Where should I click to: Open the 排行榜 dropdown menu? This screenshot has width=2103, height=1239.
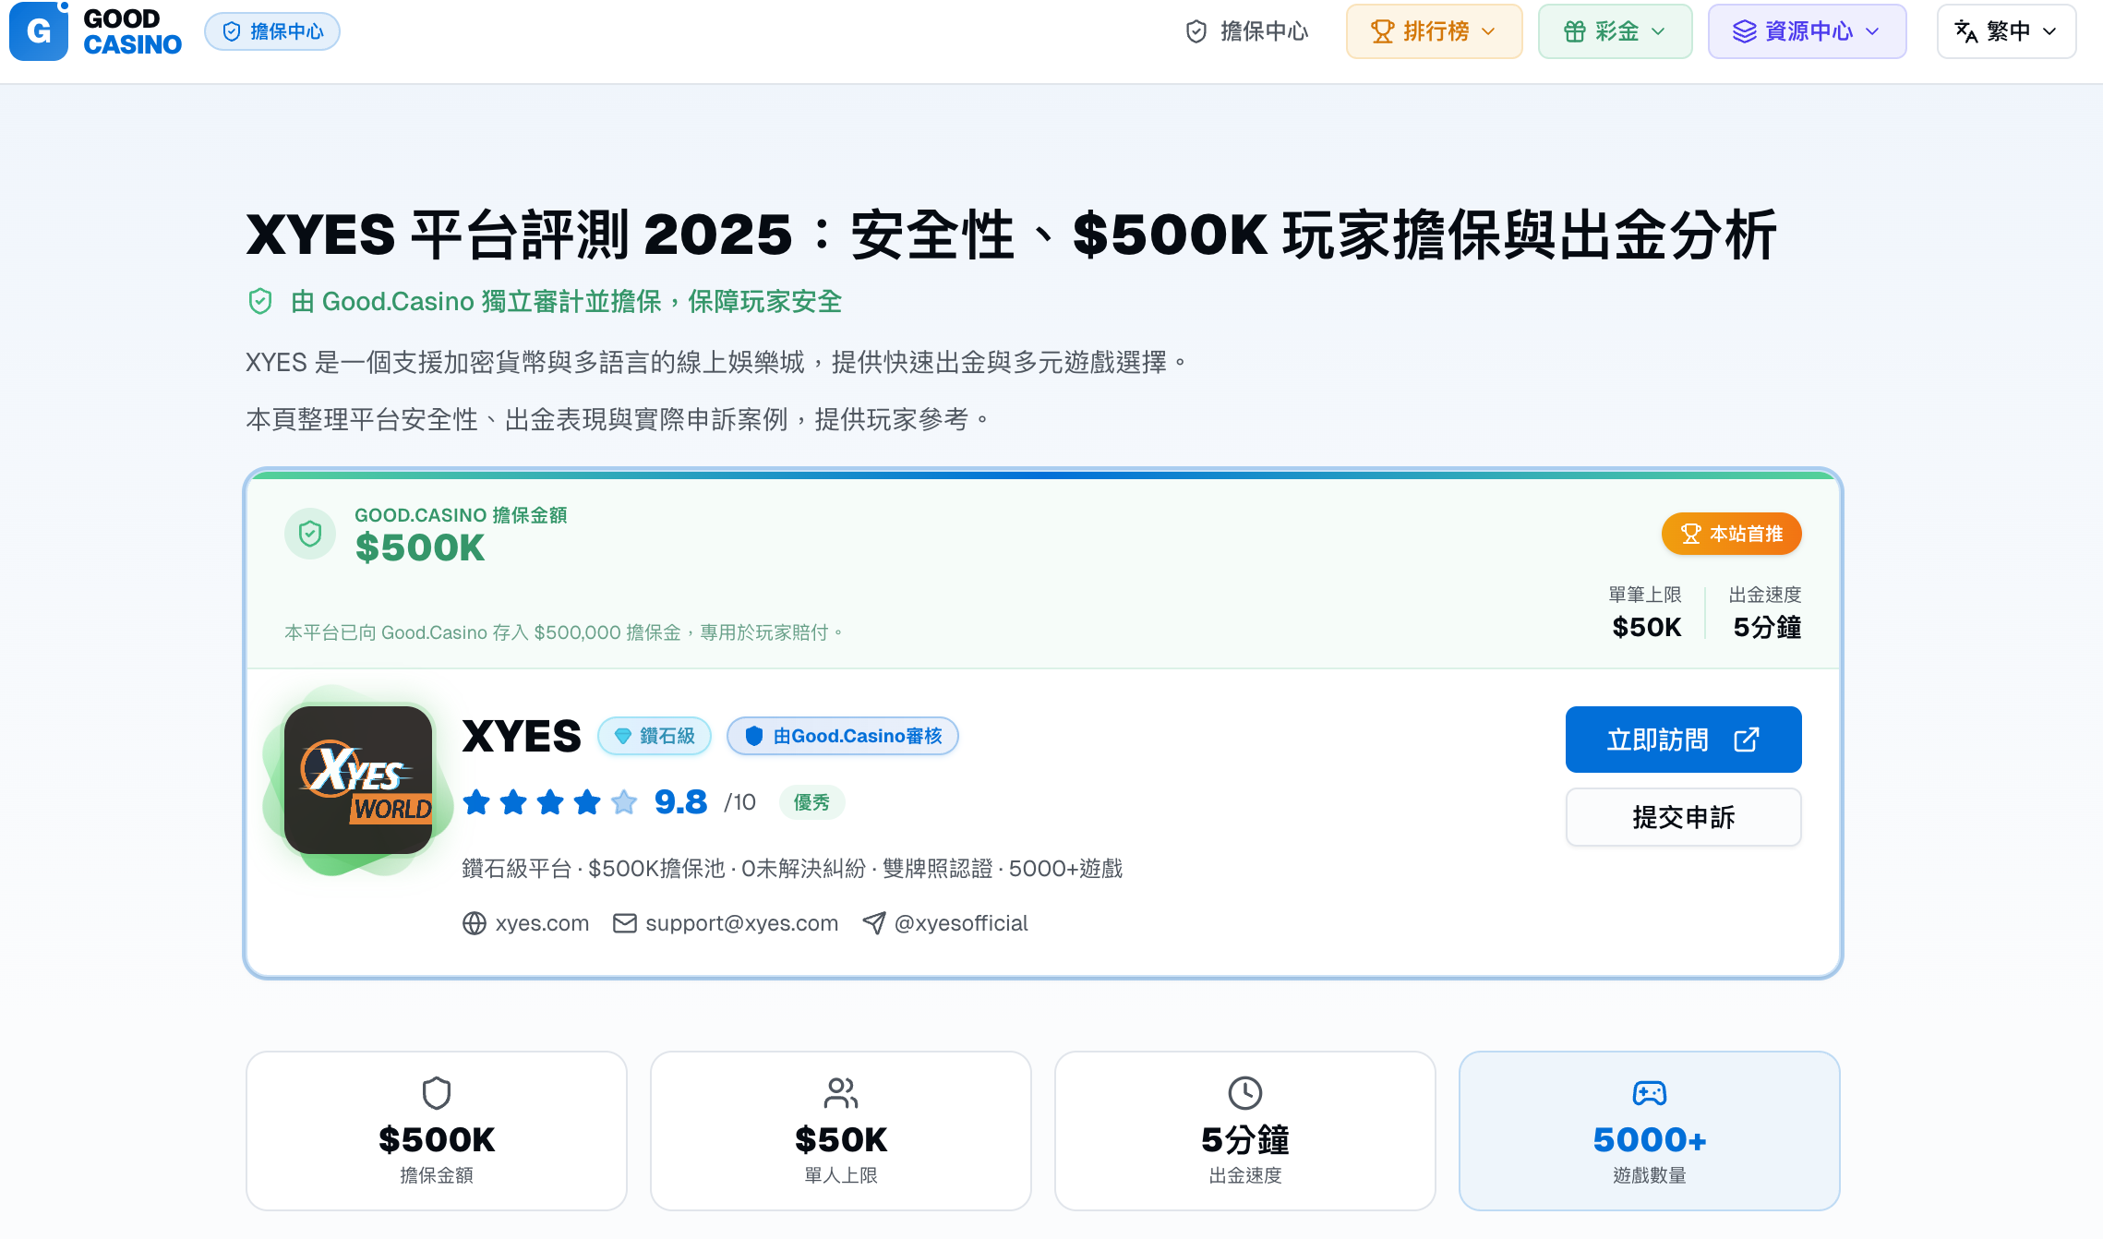pyautogui.click(x=1434, y=30)
